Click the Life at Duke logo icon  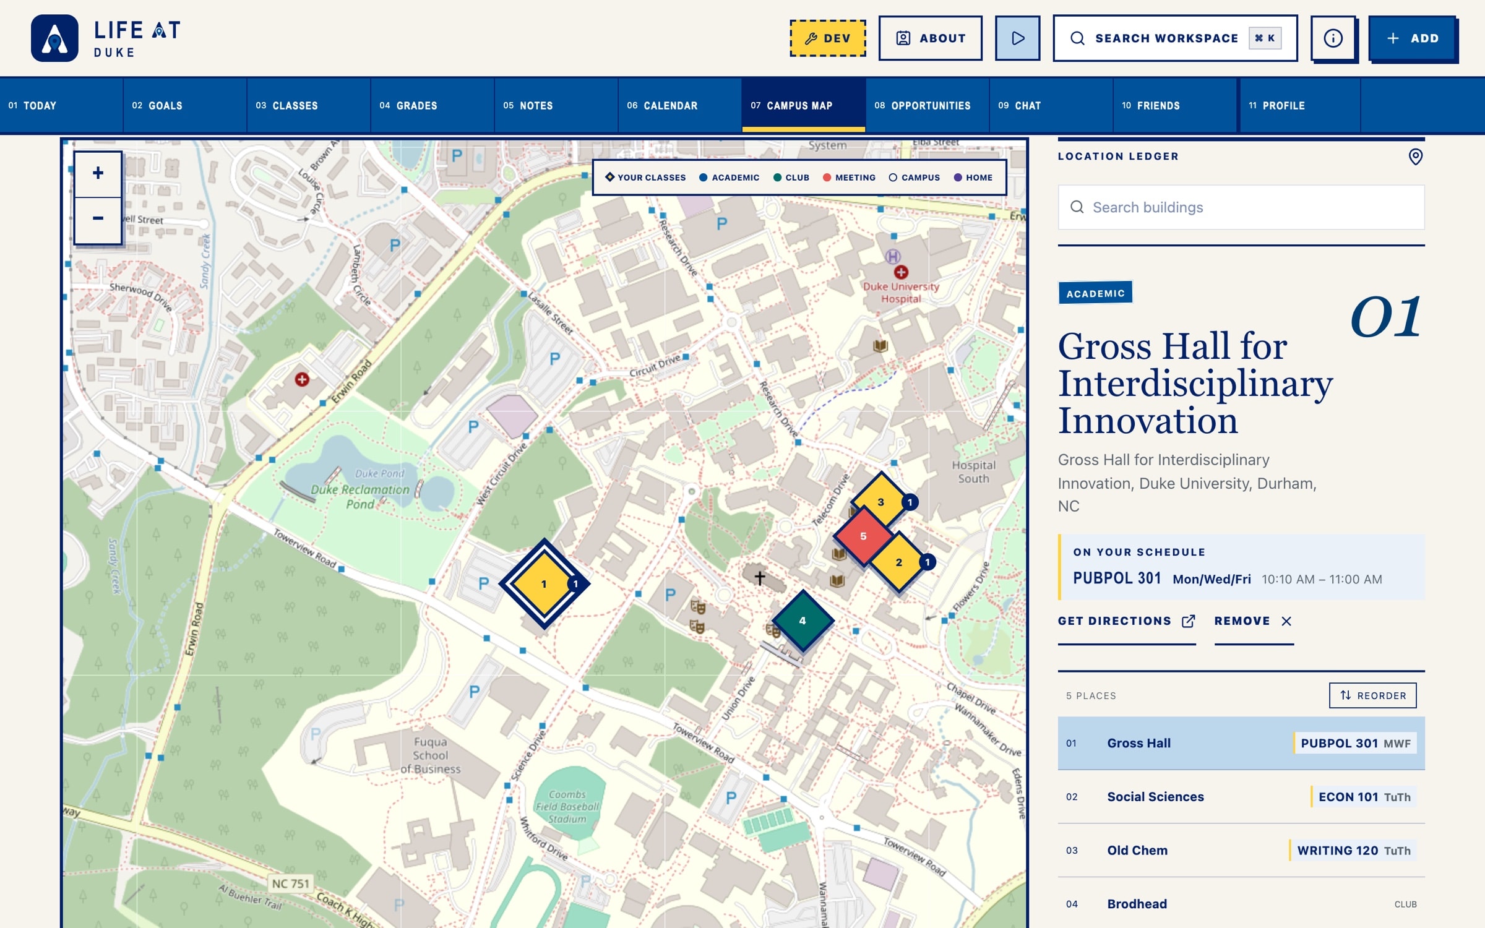(x=54, y=38)
